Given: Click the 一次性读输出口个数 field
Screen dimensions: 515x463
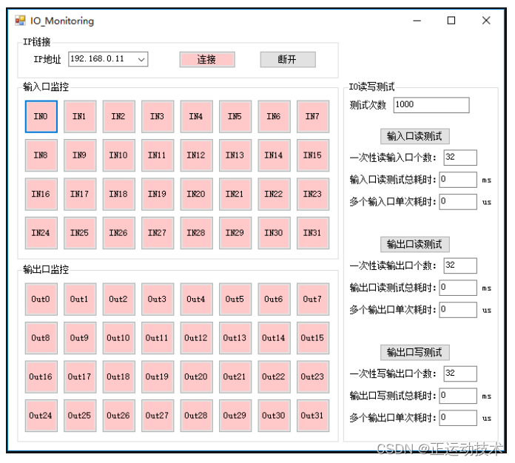Looking at the screenshot, I should click(460, 266).
